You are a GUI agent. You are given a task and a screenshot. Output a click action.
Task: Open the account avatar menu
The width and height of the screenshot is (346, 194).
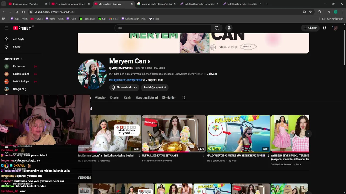pyautogui.click(x=335, y=28)
